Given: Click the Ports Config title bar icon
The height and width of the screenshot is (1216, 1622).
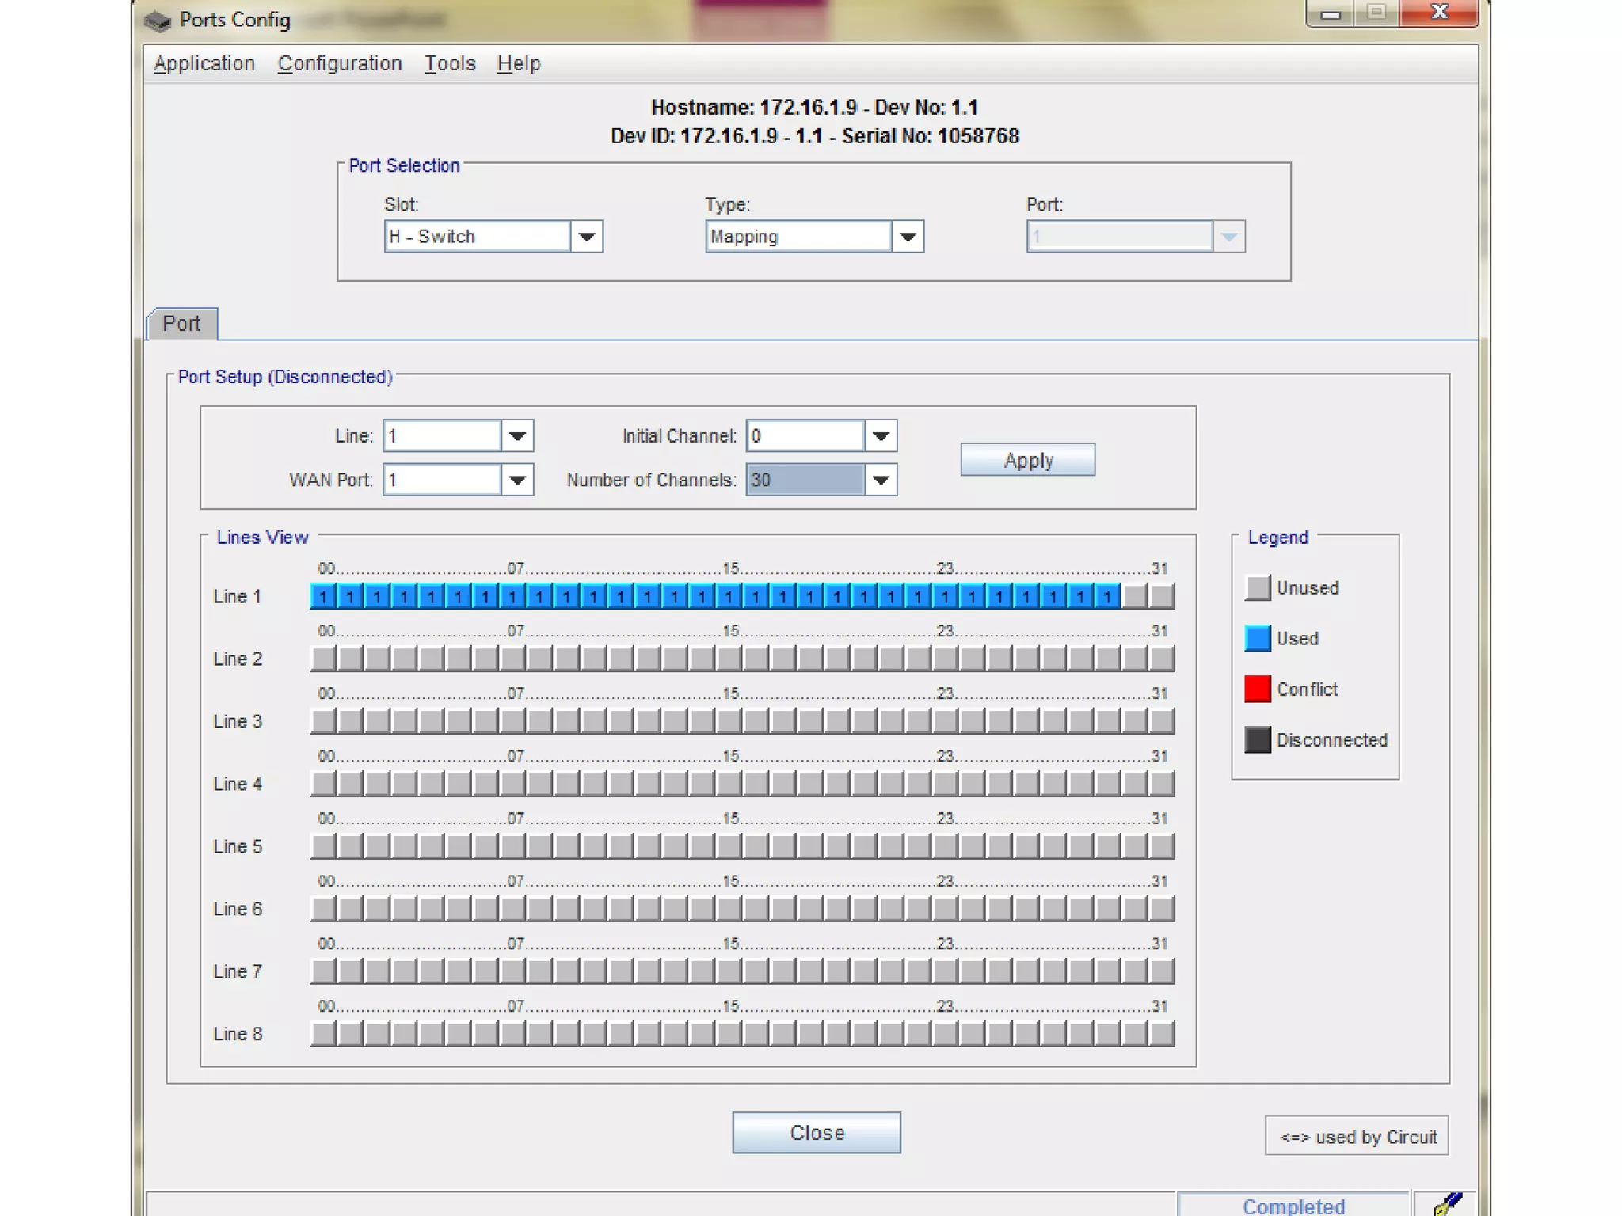Looking at the screenshot, I should 158,21.
